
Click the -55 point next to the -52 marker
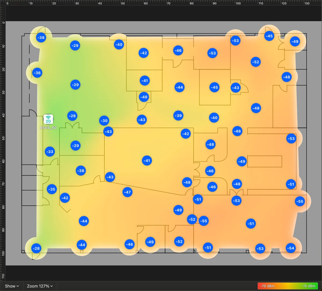coord(204,221)
